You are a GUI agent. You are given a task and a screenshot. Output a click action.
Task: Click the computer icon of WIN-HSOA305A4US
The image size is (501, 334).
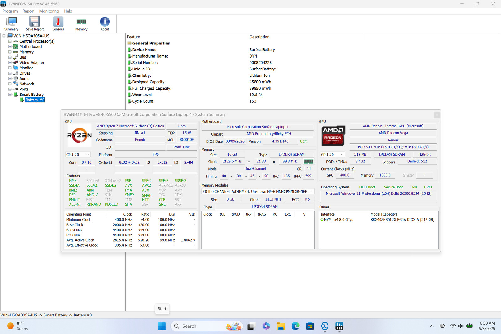10,36
